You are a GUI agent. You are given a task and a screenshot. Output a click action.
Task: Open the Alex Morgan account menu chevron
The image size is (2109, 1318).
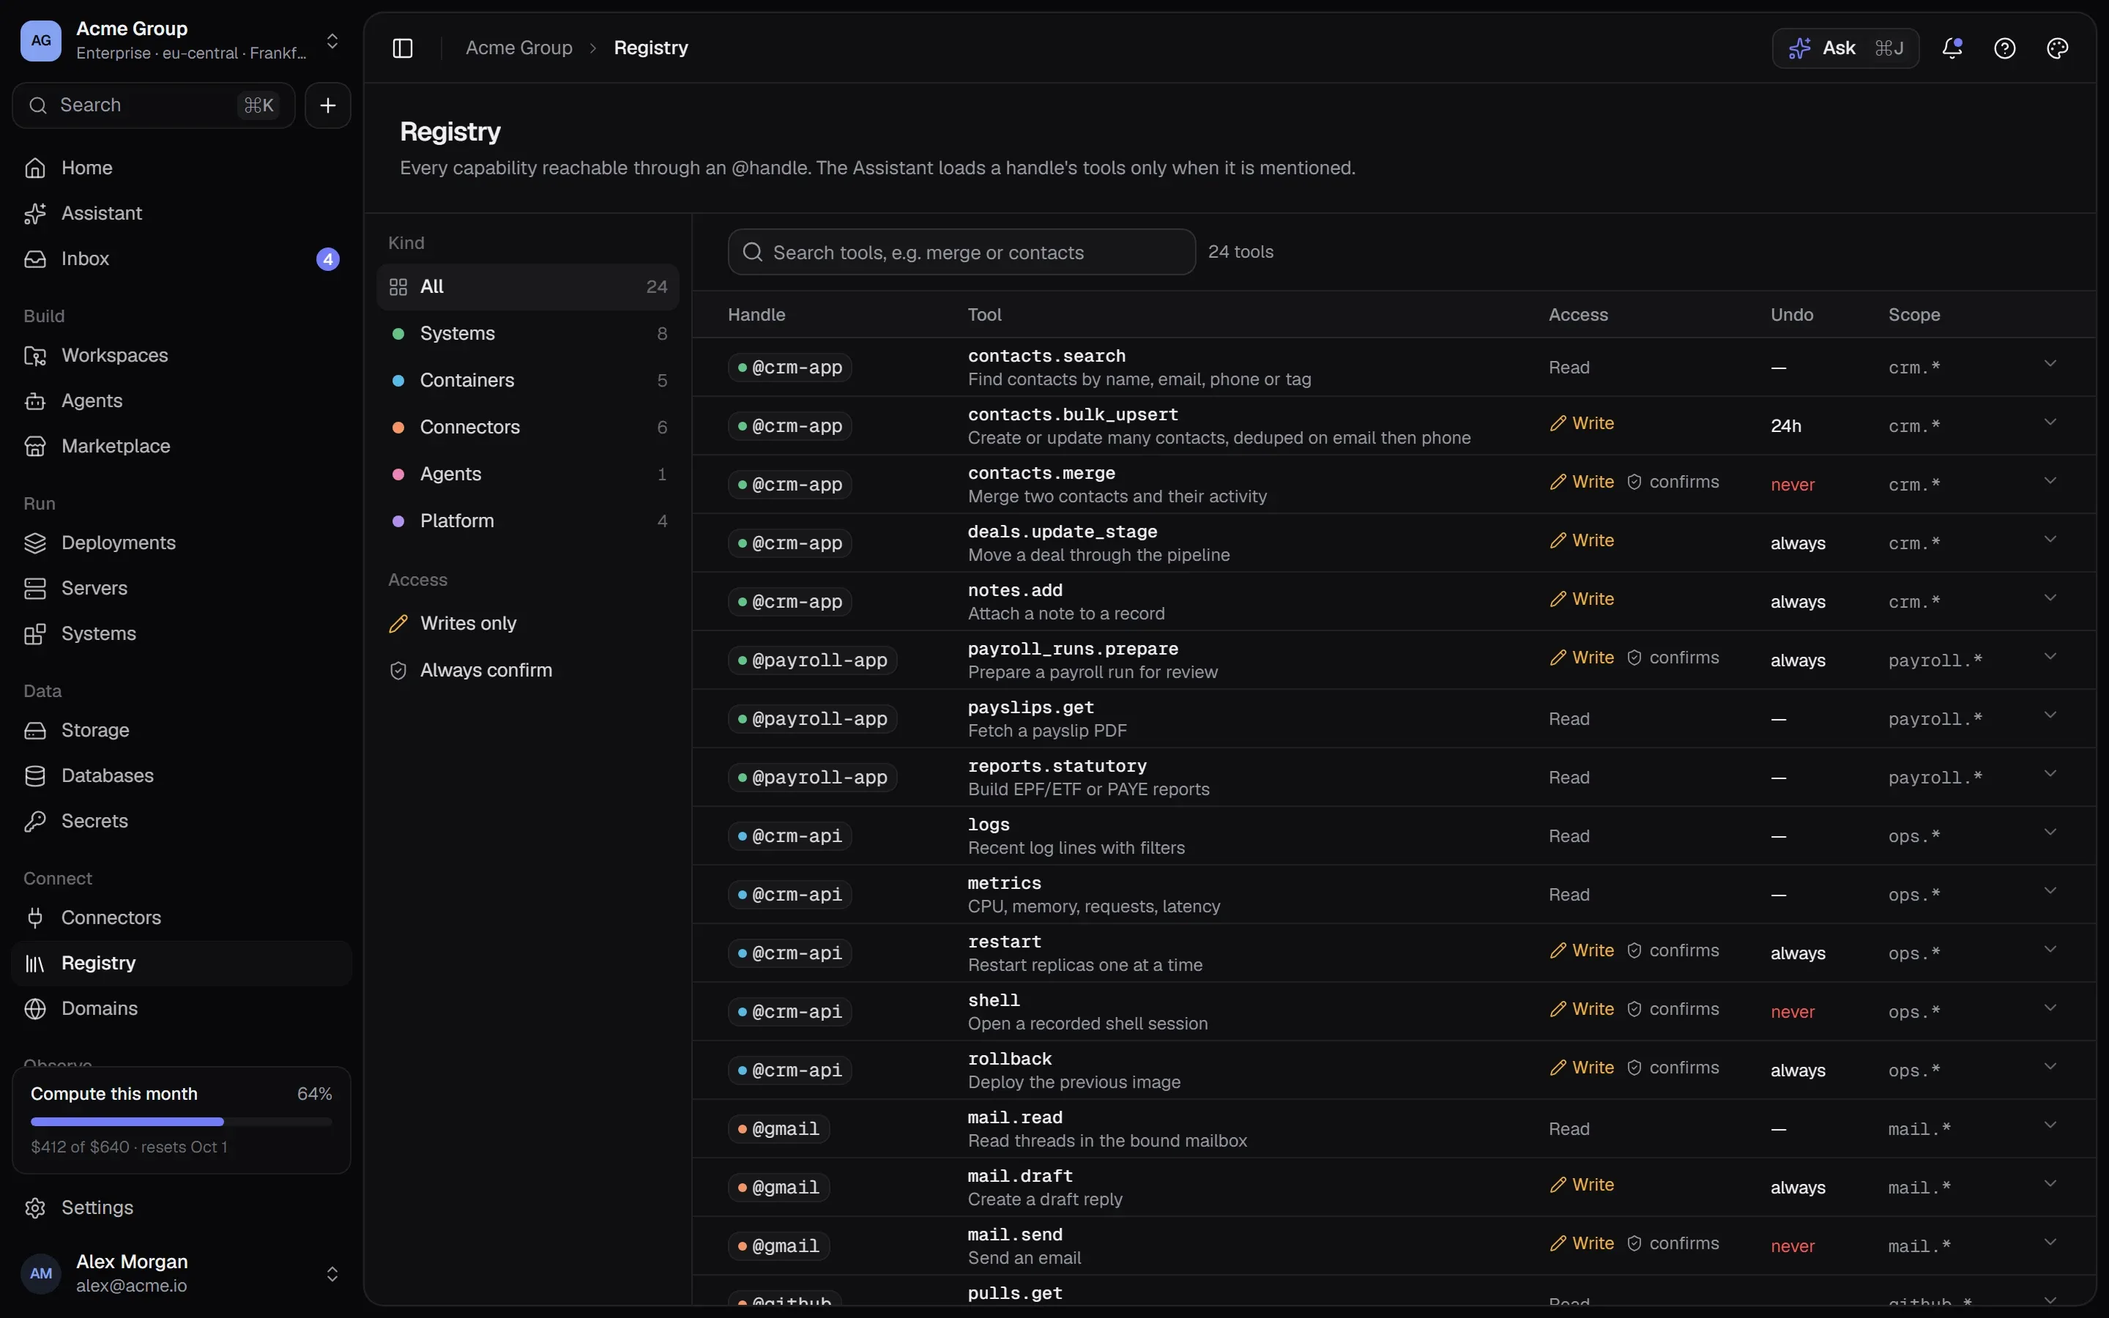click(x=332, y=1274)
